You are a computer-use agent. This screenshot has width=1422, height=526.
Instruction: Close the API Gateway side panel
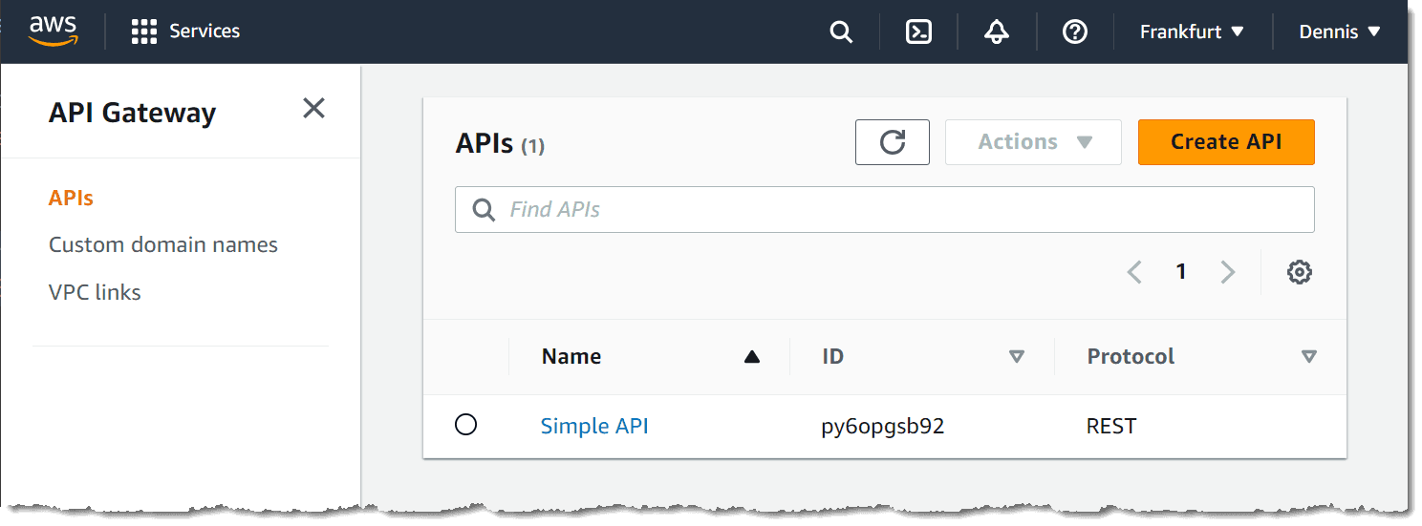313,109
